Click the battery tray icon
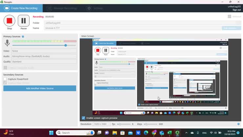The image size is (243, 137). pyautogui.click(x=220, y=133)
